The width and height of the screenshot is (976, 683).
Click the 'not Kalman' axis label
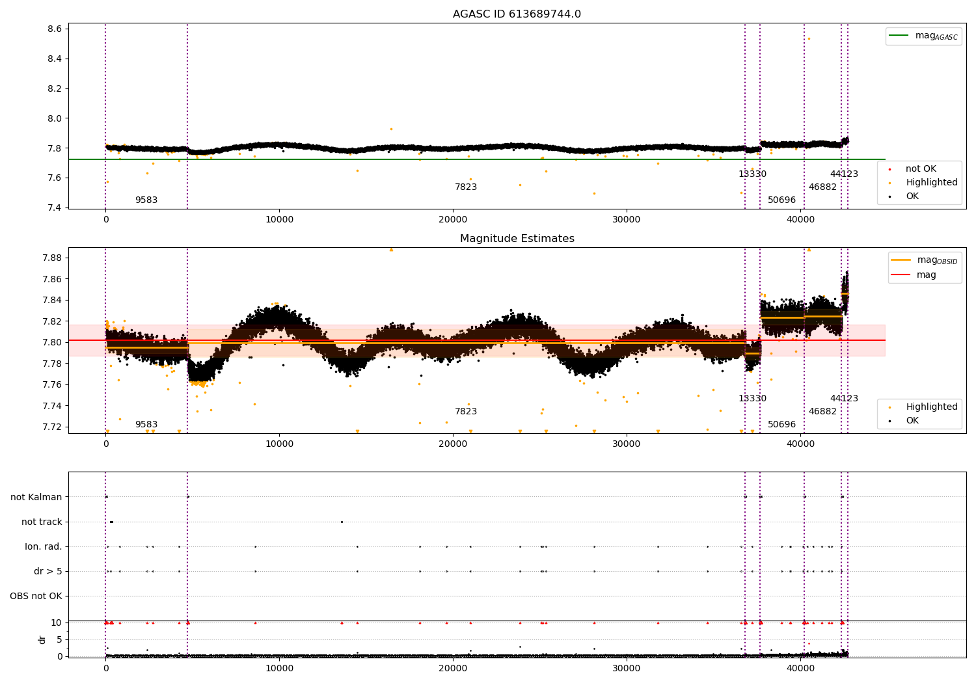tap(36, 498)
